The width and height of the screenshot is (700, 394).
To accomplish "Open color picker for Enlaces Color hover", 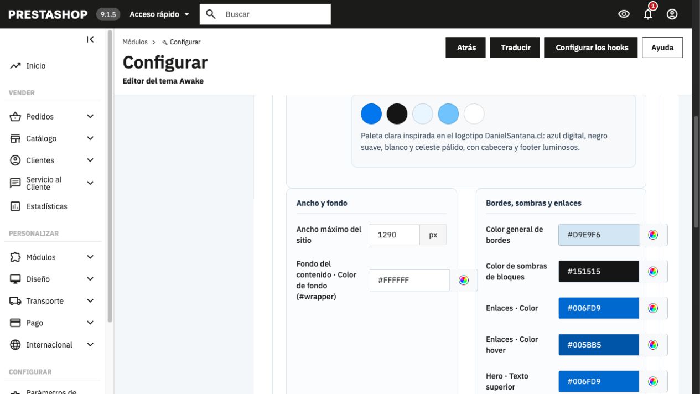I will (653, 344).
